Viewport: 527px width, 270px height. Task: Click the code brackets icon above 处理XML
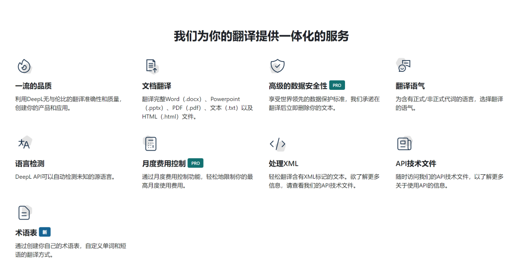coord(278,144)
